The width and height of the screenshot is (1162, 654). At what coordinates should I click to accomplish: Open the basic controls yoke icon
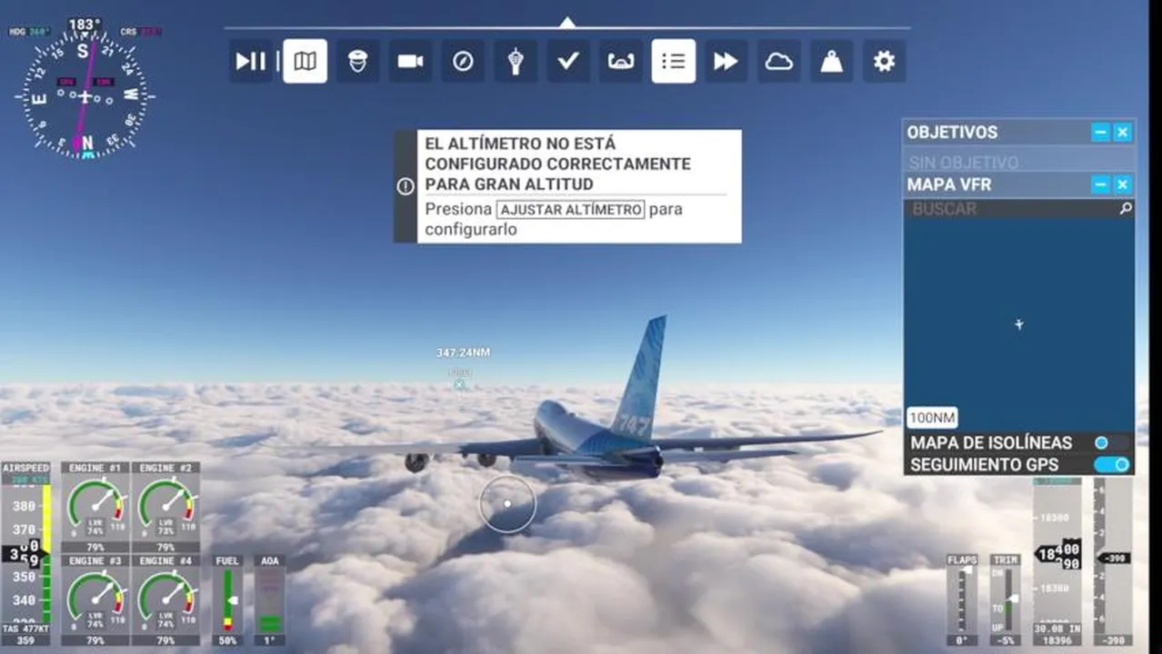point(621,61)
